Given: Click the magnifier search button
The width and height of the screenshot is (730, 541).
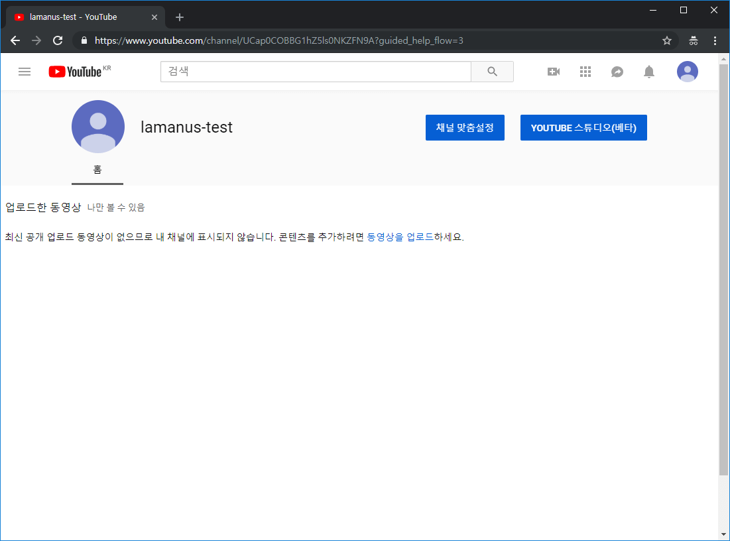Looking at the screenshot, I should pos(492,72).
